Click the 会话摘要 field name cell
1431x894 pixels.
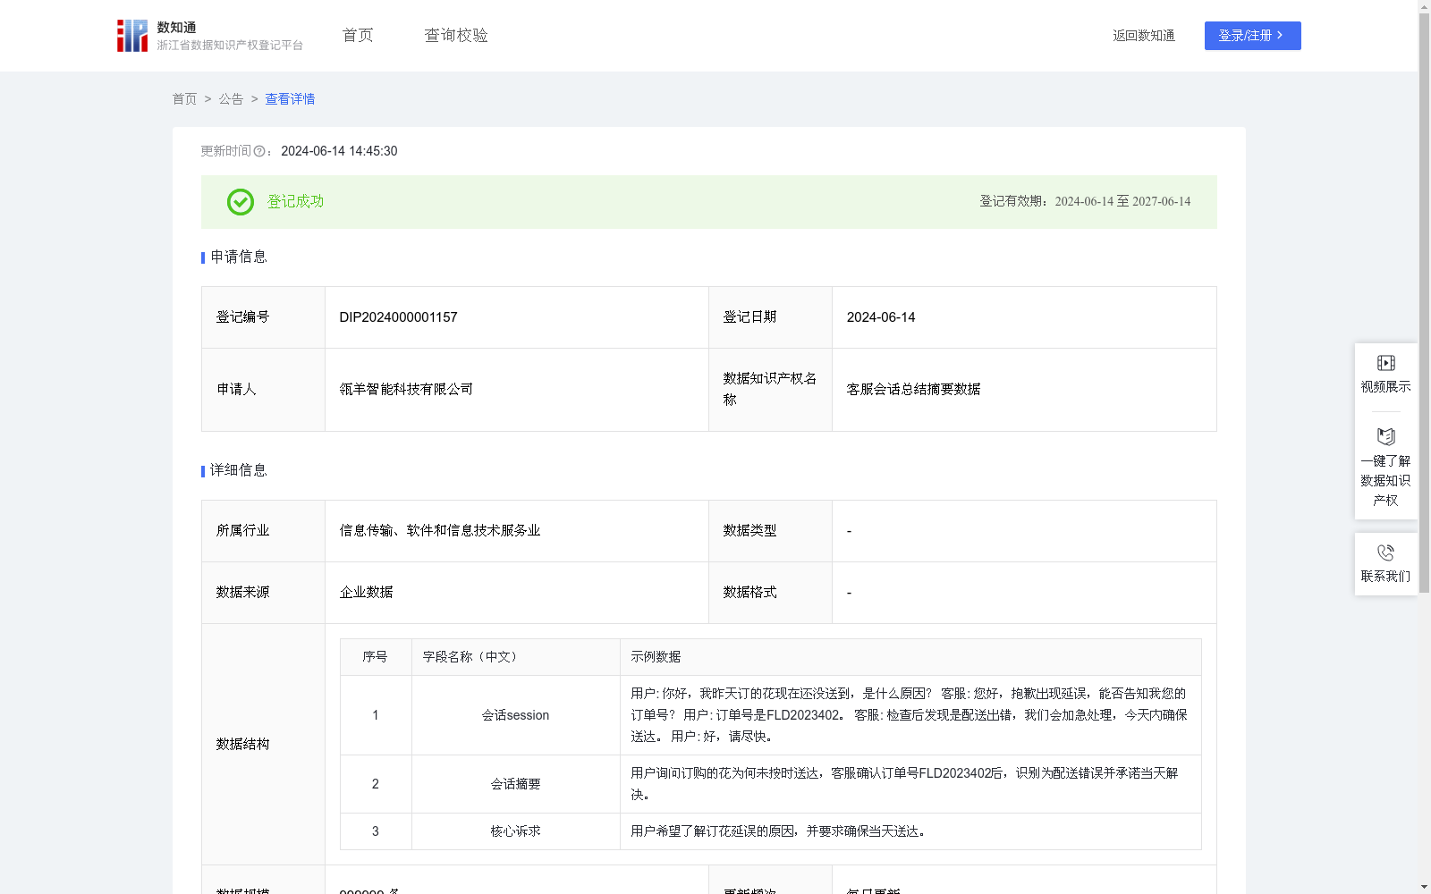point(516,784)
